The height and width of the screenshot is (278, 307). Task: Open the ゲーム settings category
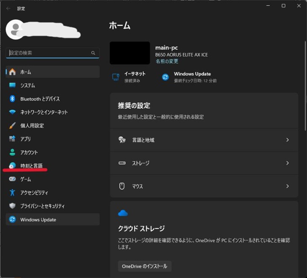(25, 179)
